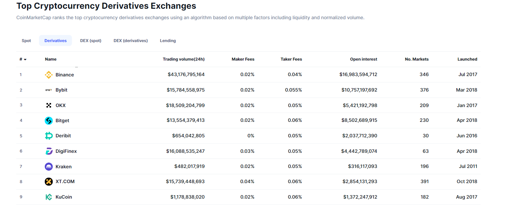Screen dimensions: 513x206
Task: Click KuCoin launch date Aug 2017
Action: tap(467, 197)
